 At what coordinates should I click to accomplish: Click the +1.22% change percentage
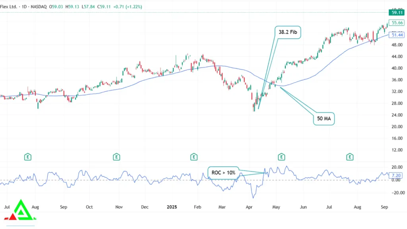134,6
